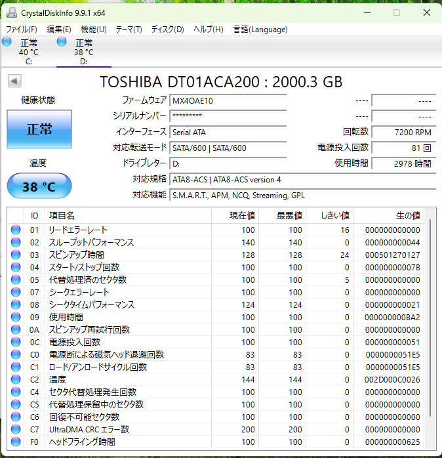Click the previous disk arrow button

click(x=14, y=81)
